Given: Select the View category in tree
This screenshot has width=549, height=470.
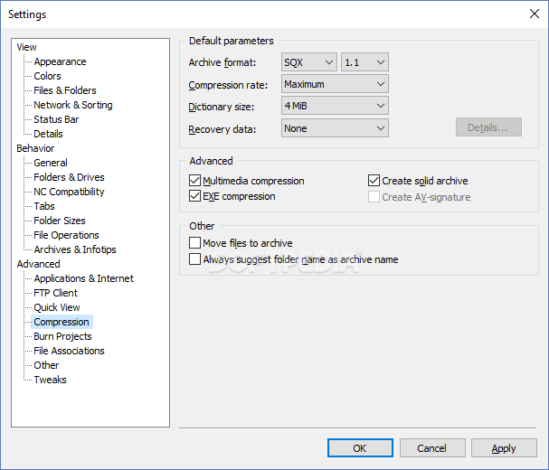Looking at the screenshot, I should [x=26, y=47].
